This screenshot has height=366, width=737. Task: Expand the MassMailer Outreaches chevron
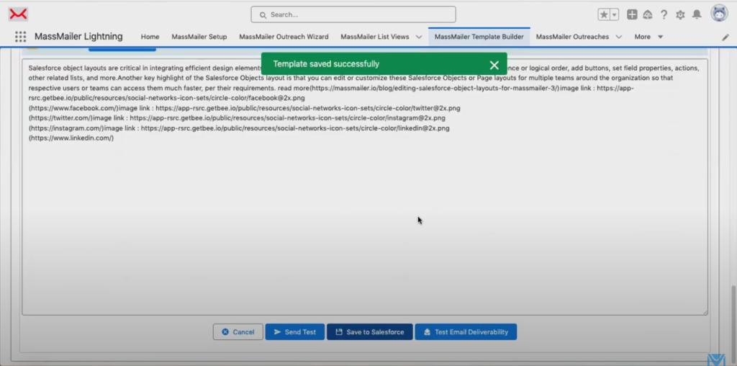(618, 37)
